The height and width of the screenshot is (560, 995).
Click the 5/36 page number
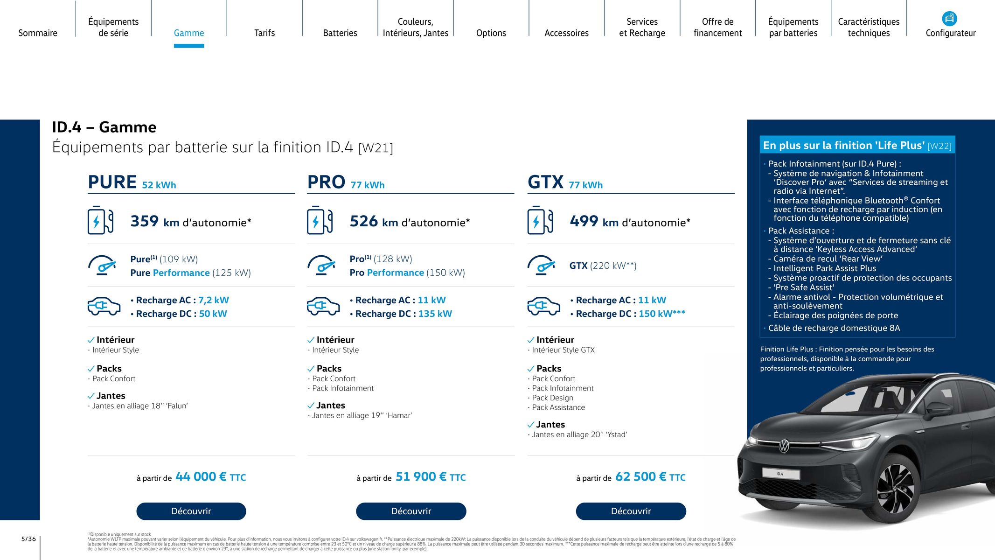click(x=28, y=539)
